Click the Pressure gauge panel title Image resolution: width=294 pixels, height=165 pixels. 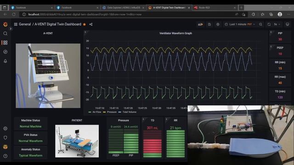tap(124, 120)
